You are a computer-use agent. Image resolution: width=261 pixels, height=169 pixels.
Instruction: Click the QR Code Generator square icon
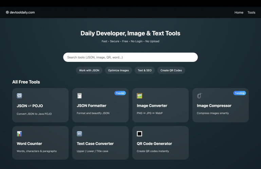(x=139, y=134)
